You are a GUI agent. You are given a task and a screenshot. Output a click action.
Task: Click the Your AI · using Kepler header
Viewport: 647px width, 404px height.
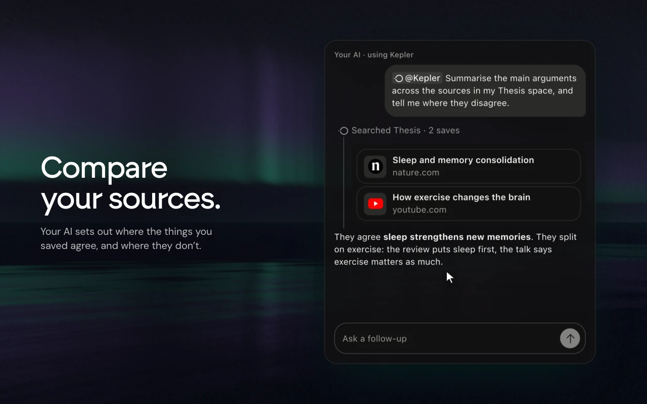[x=374, y=55]
